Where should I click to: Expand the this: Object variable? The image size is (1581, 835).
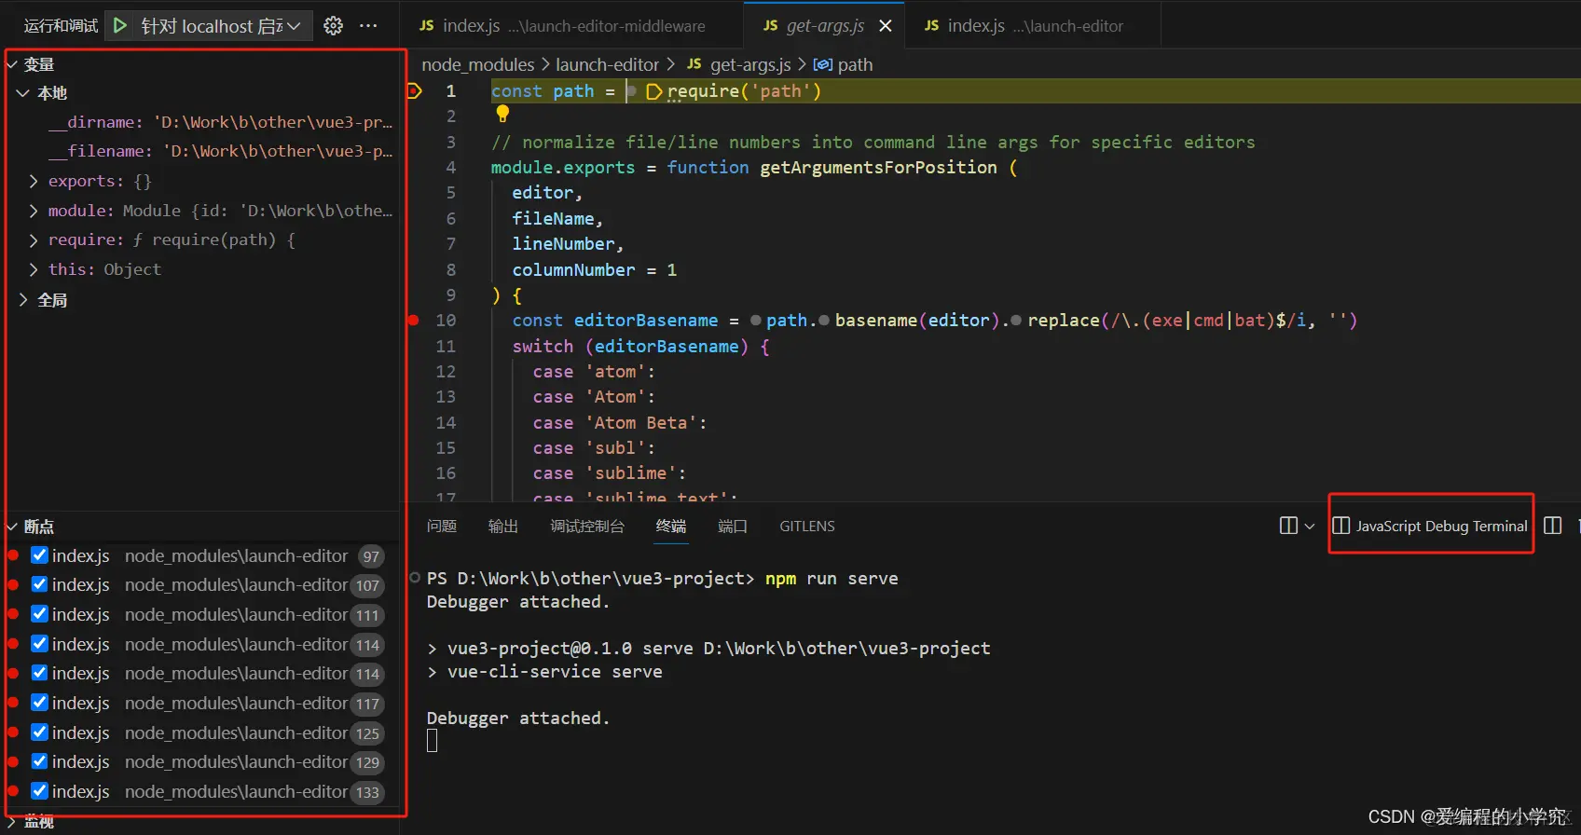click(34, 269)
